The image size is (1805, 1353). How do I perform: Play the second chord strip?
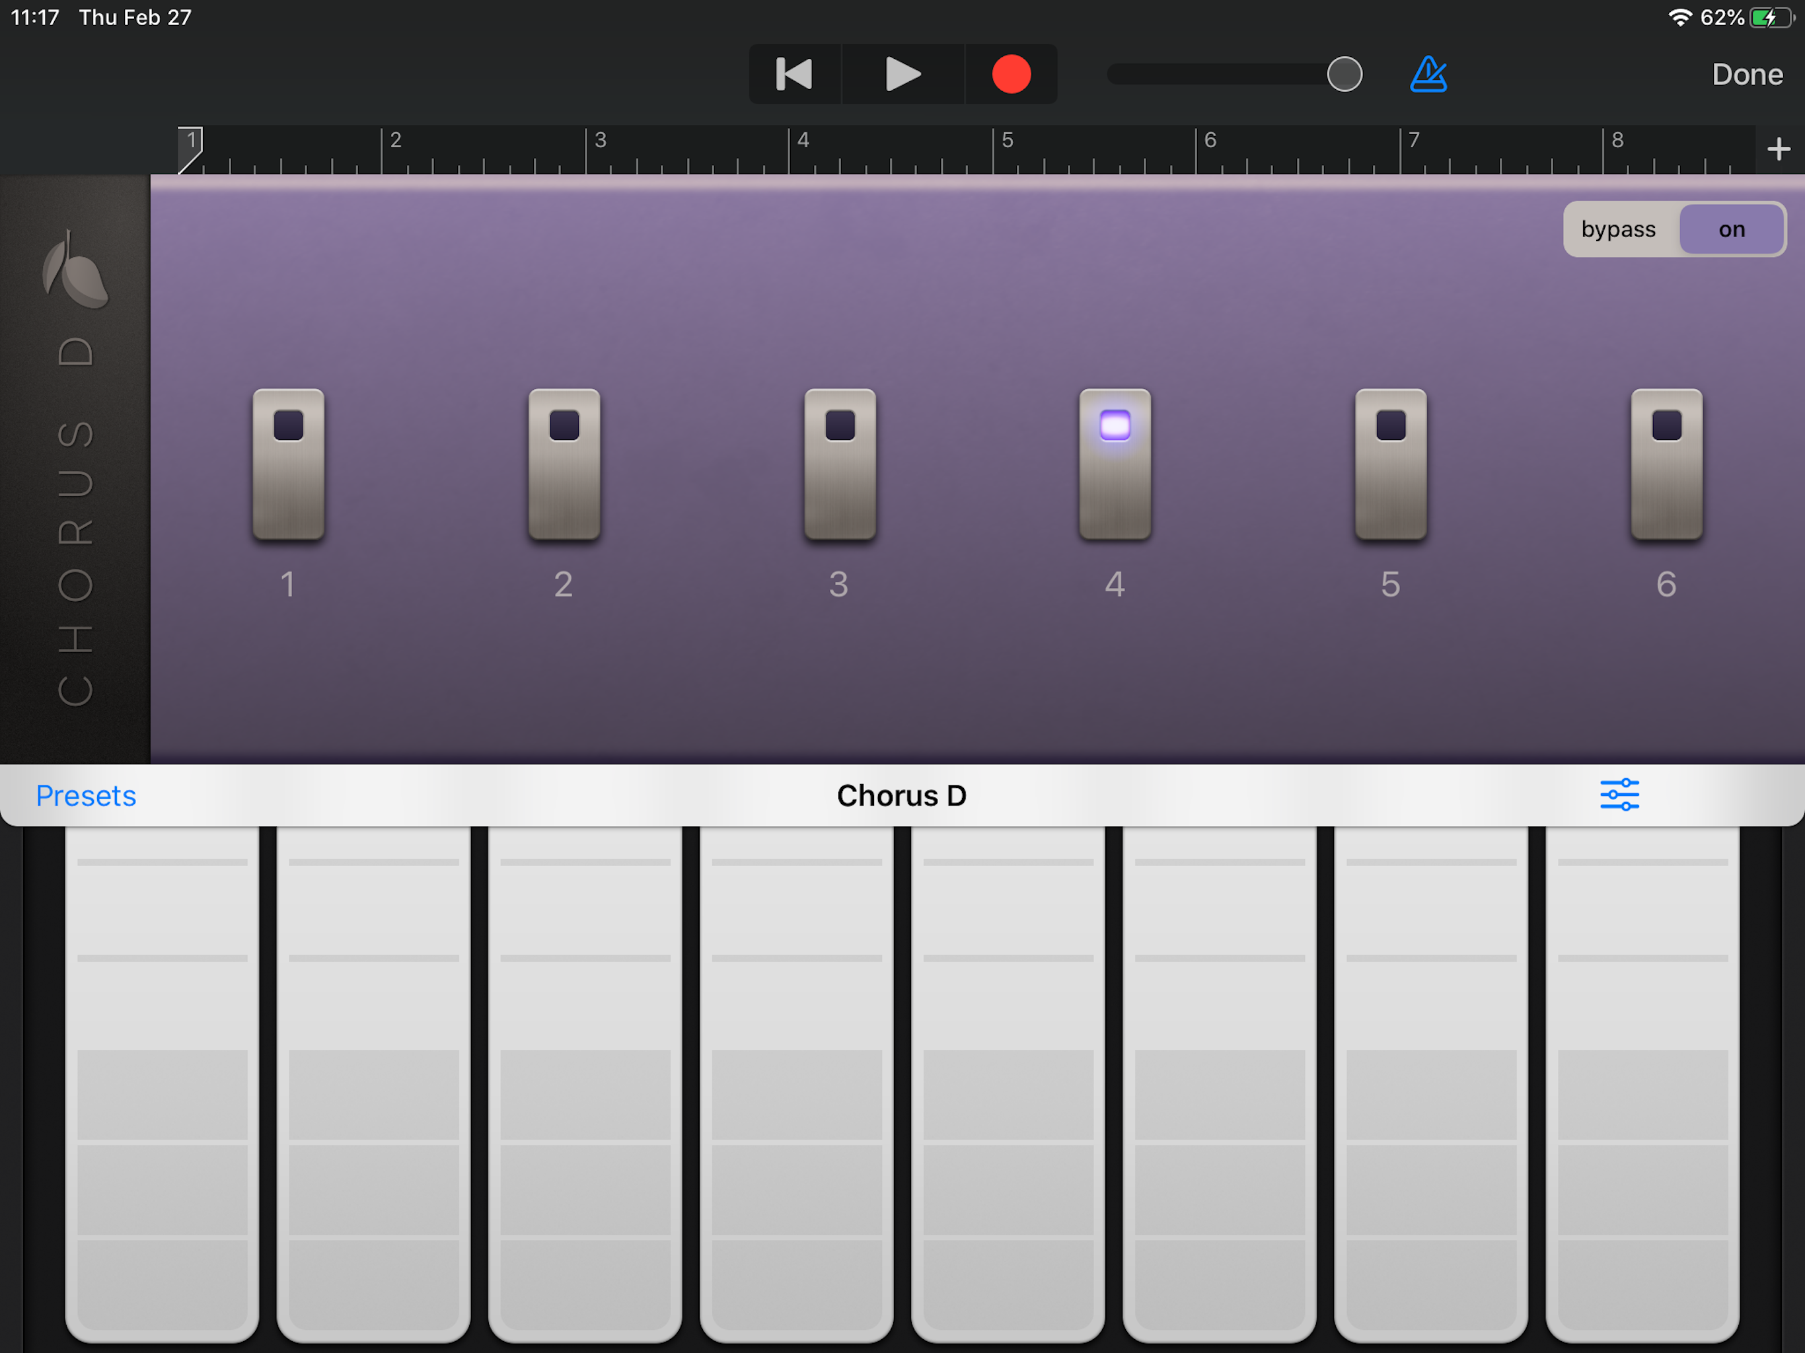(x=374, y=1083)
